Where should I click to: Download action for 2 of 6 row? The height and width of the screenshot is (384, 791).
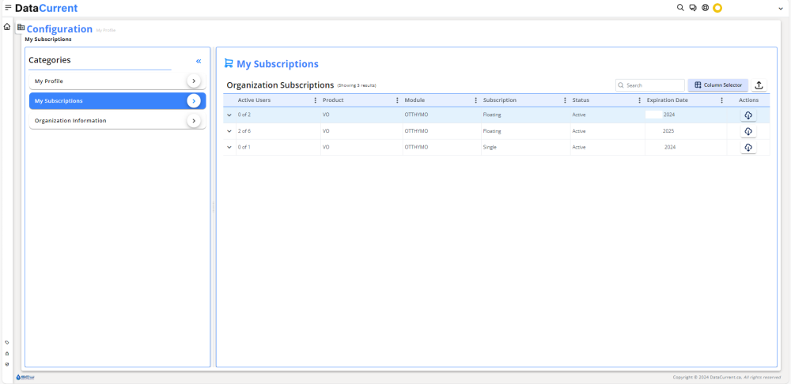(x=748, y=131)
